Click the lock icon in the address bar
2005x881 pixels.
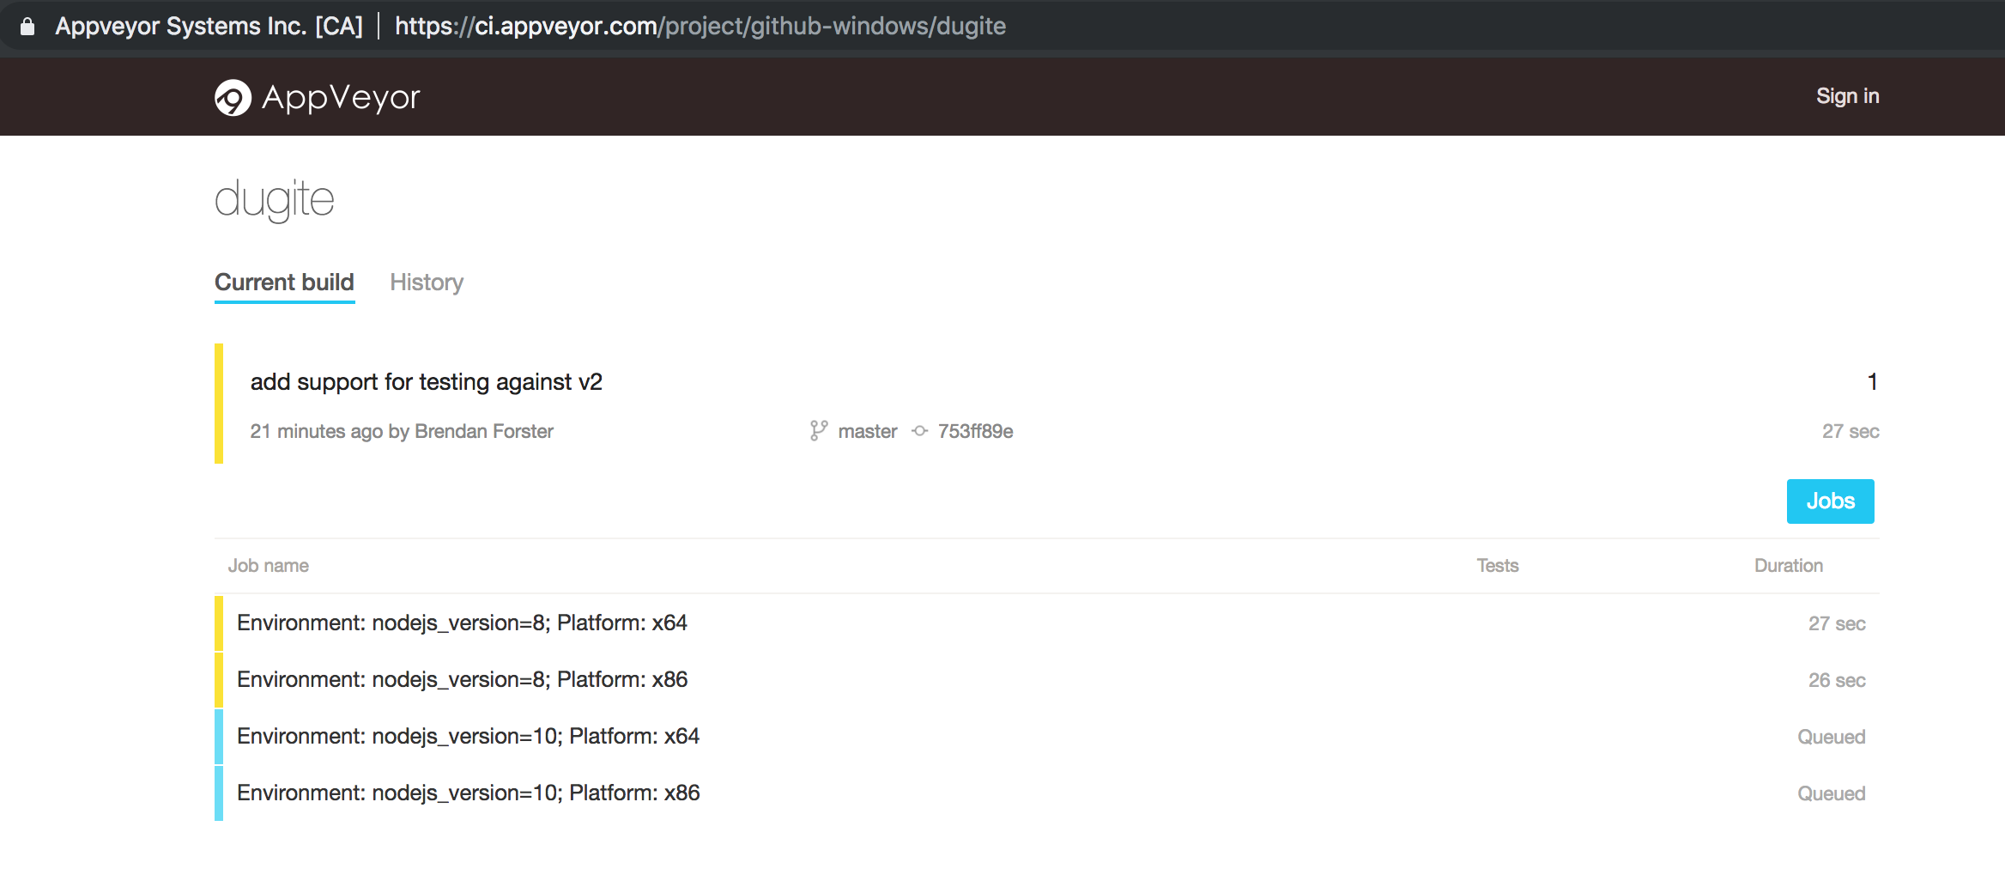tap(28, 25)
